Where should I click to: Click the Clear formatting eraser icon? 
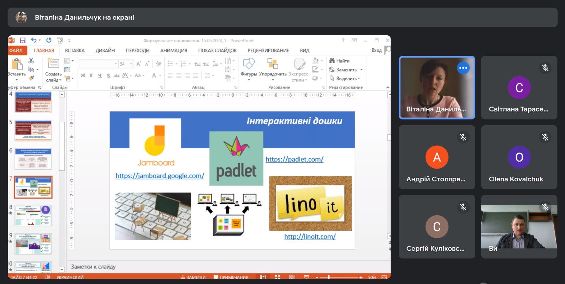point(159,64)
